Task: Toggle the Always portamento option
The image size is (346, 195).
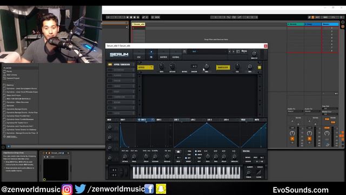Action: (x=250, y=167)
